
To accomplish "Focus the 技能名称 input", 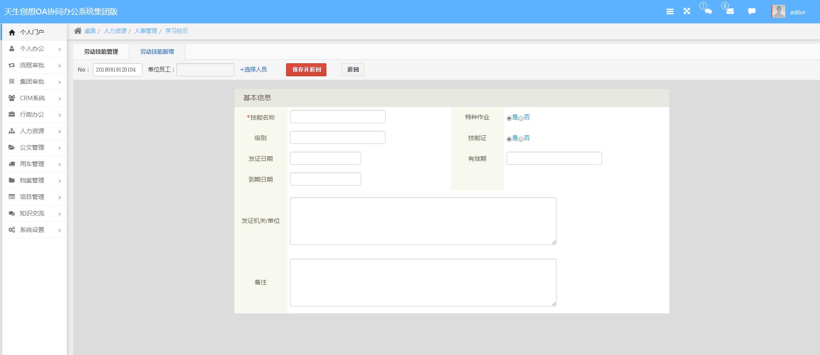I will click(x=338, y=117).
